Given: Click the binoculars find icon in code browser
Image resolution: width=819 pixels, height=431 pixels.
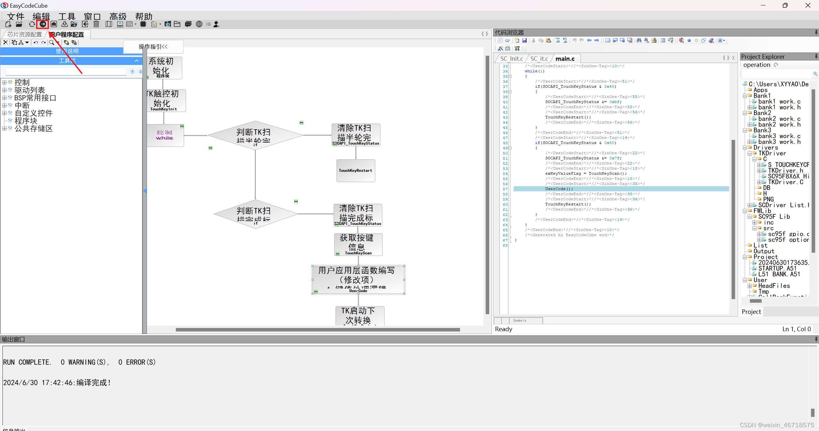Looking at the screenshot, I should [639, 41].
